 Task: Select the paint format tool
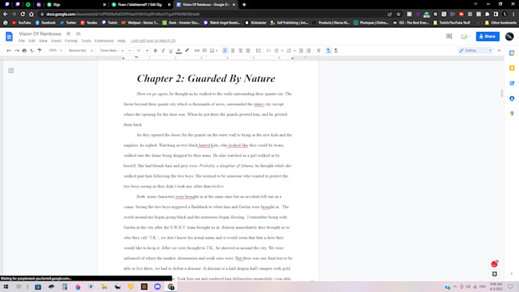click(x=40, y=50)
